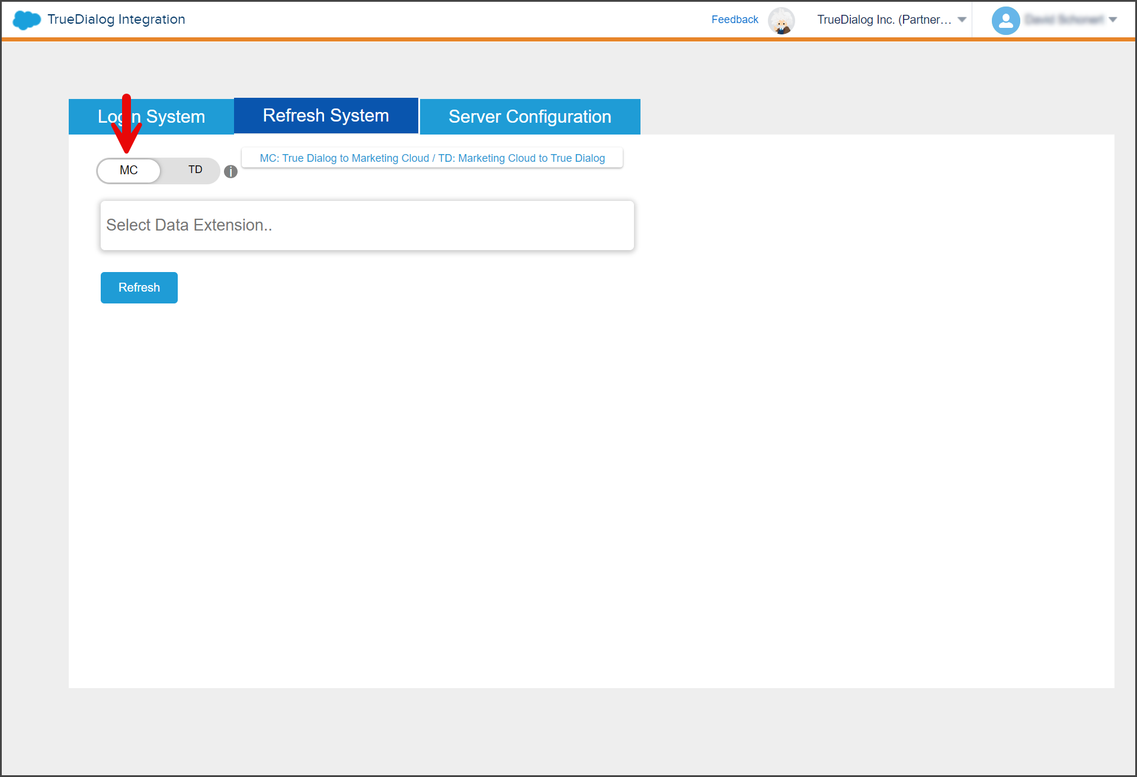
Task: Expand the TrueDialog Inc. account dropdown
Action: pyautogui.click(x=962, y=20)
